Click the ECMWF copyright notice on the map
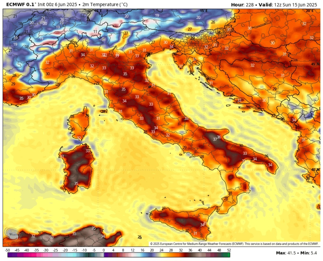This screenshot has height=261, width=323. (x=234, y=244)
